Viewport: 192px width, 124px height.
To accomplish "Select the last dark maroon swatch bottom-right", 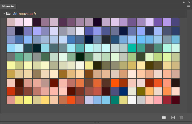I will tap(176, 100).
